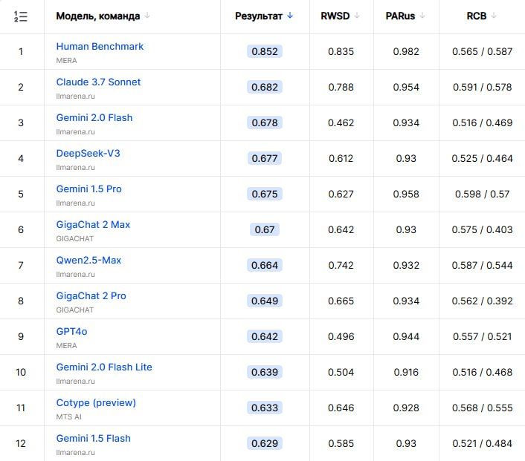Click 0.682 result badge for Claude
525x461 pixels.
coord(265,88)
